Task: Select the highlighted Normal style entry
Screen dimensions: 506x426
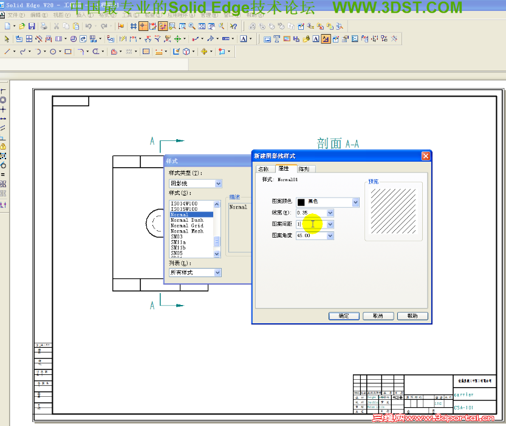Action: pyautogui.click(x=191, y=215)
